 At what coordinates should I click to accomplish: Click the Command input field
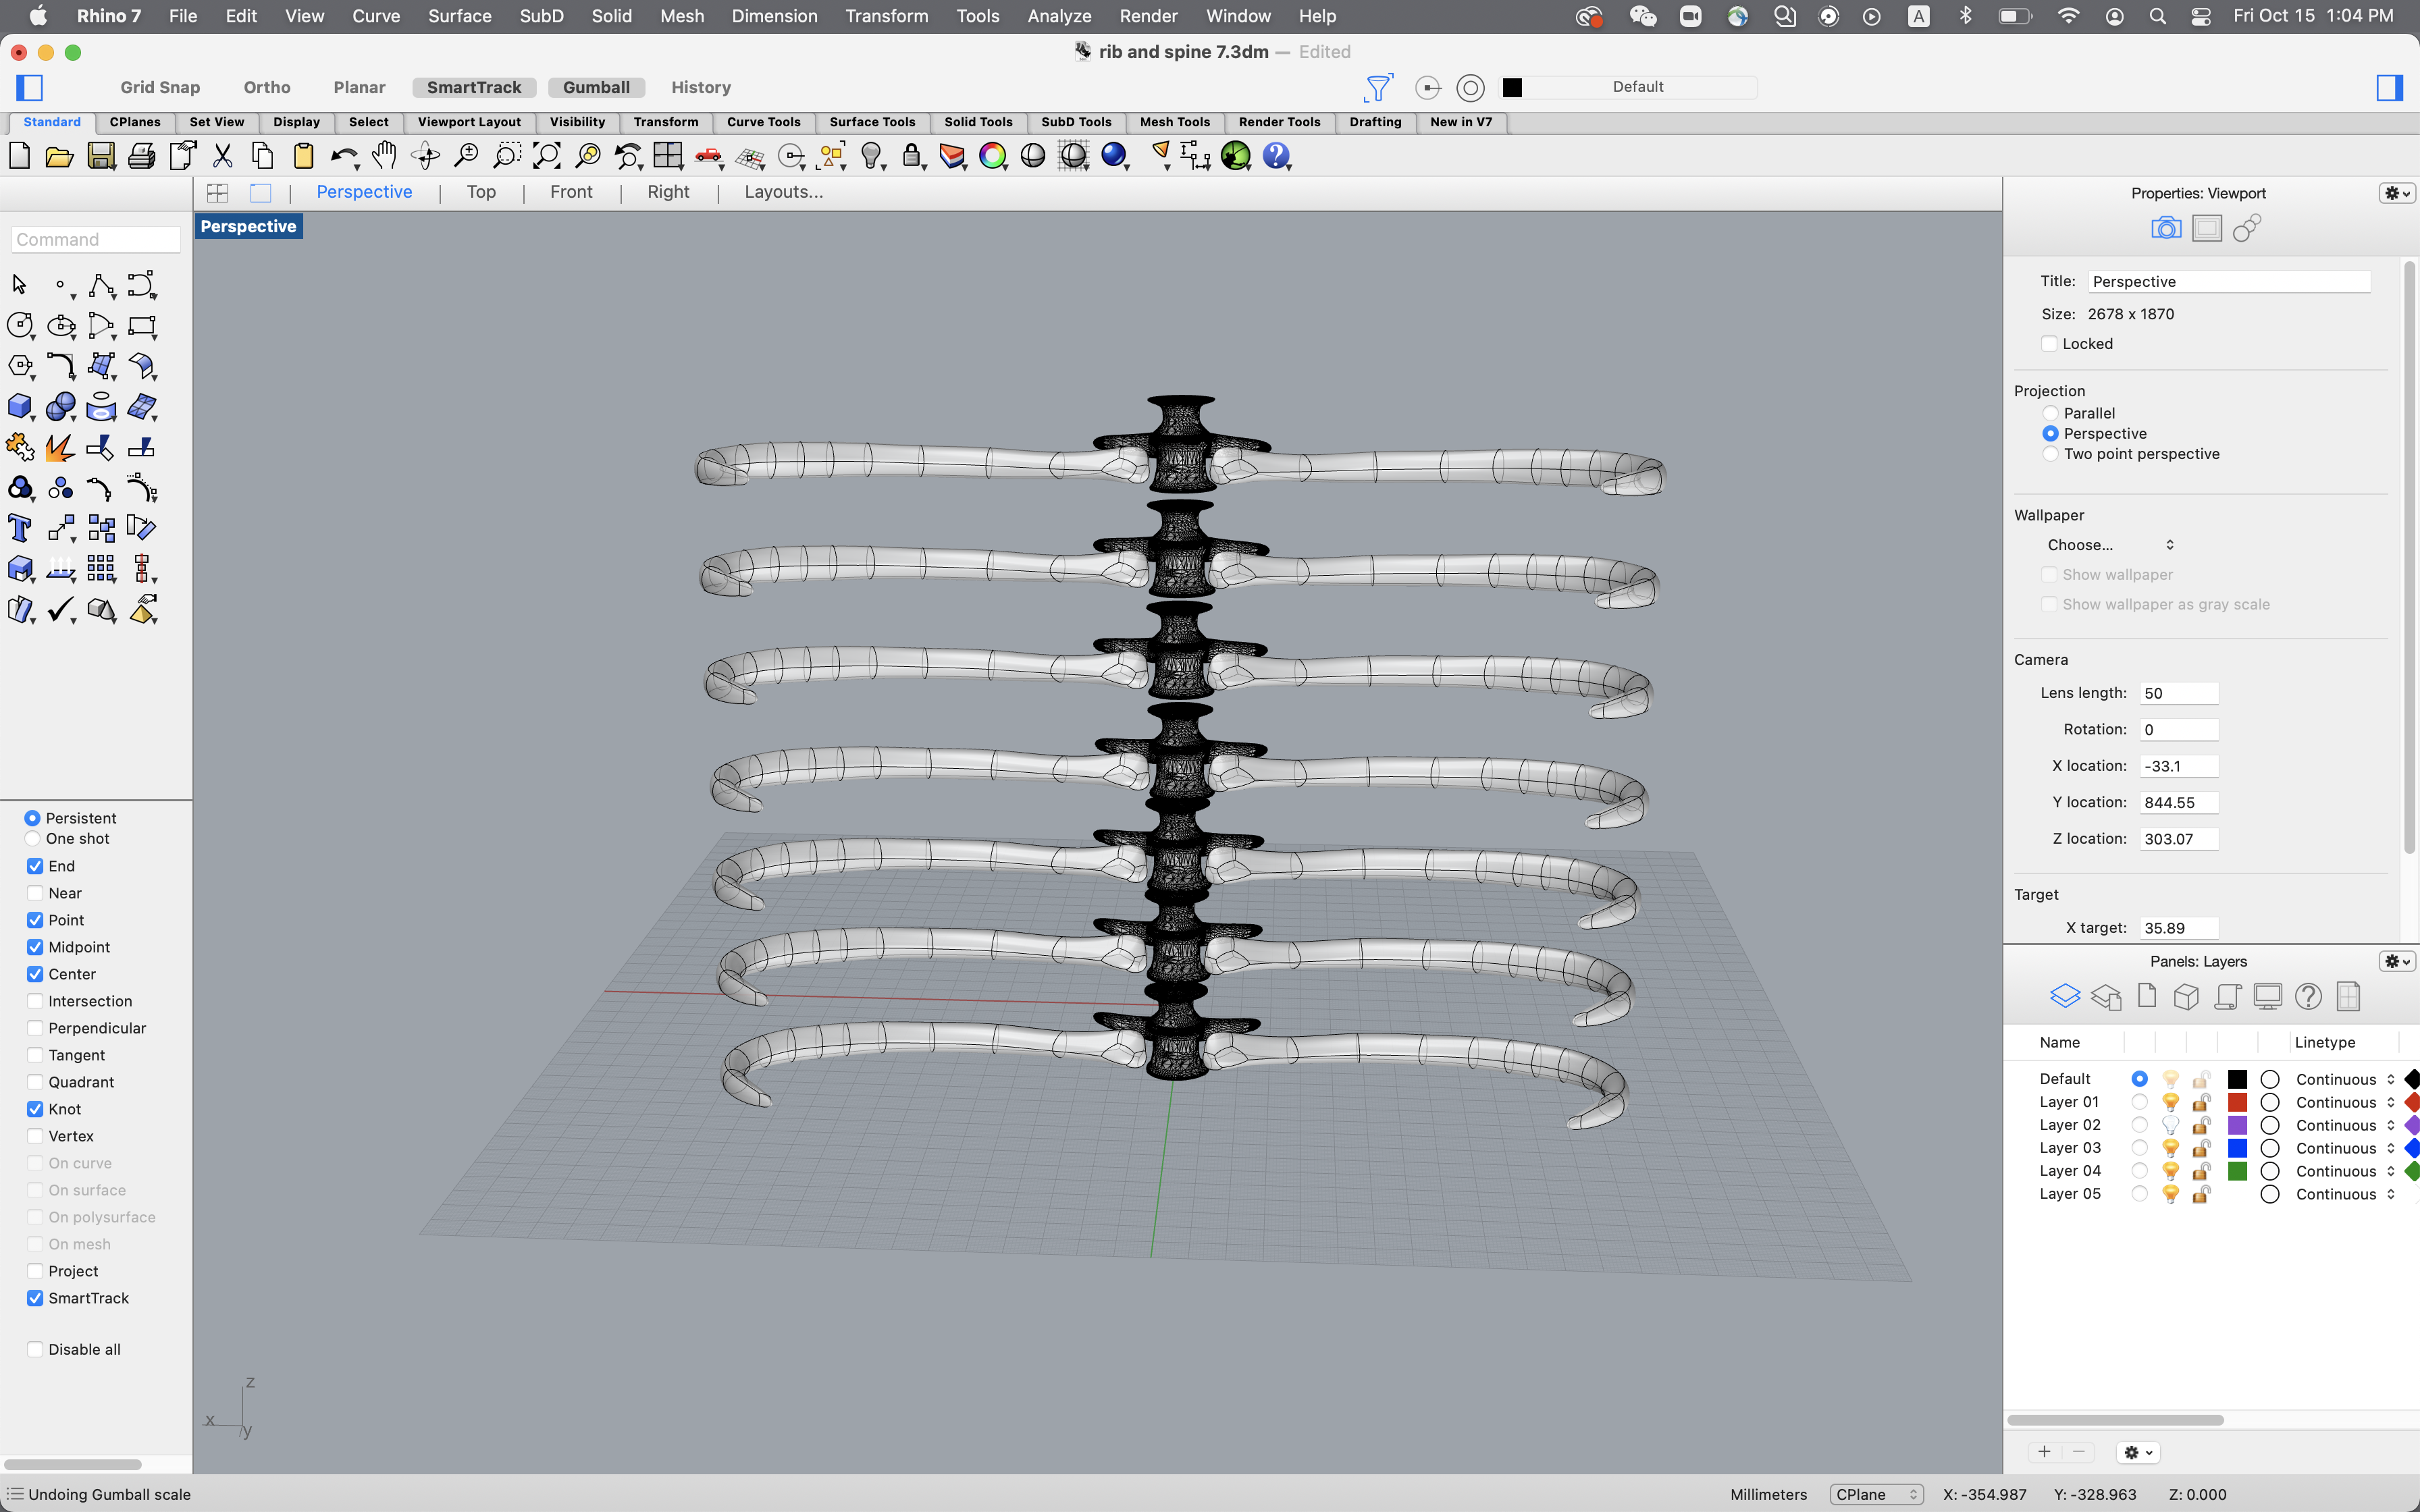tap(96, 240)
